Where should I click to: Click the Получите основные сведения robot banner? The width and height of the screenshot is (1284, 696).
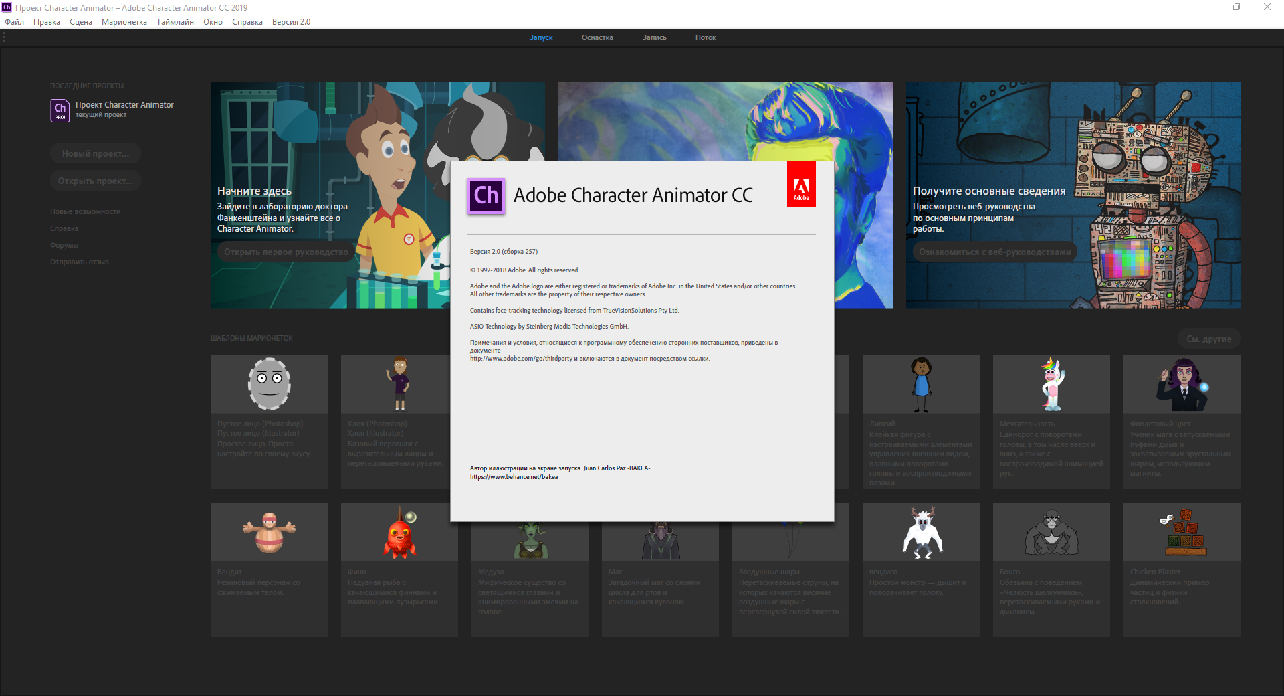[x=1073, y=195]
